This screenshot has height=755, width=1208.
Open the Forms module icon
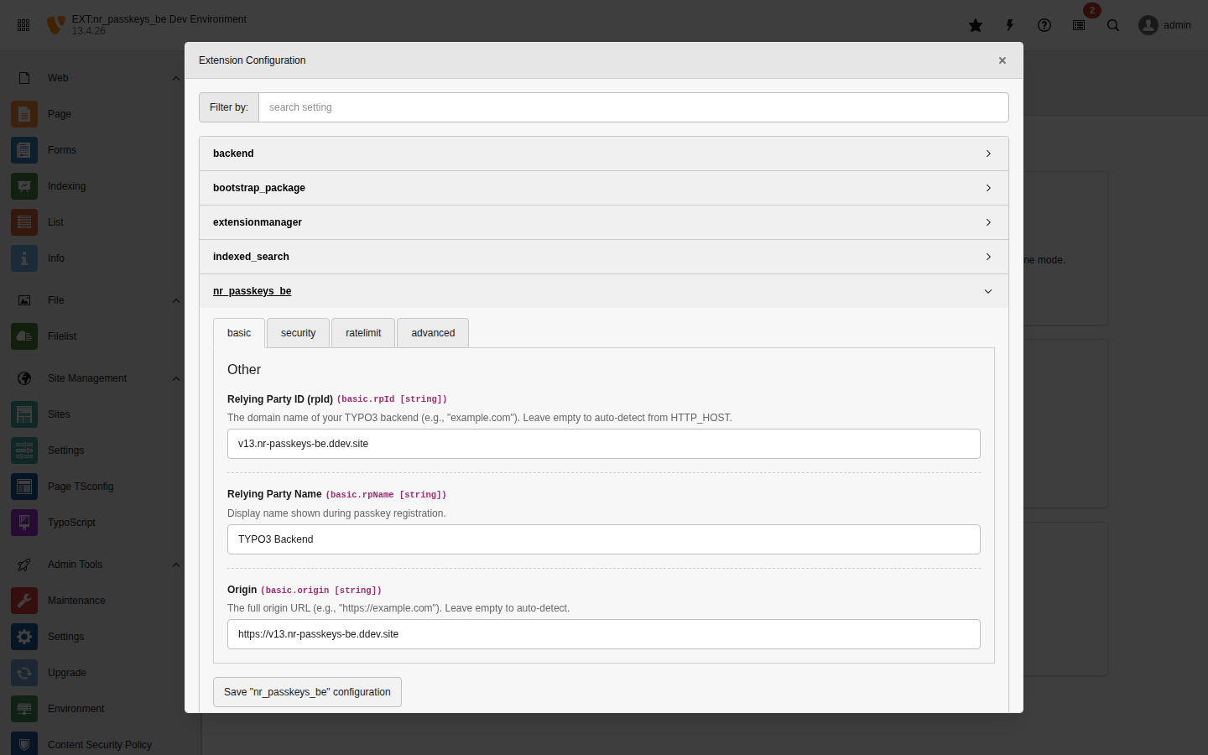[x=24, y=150]
